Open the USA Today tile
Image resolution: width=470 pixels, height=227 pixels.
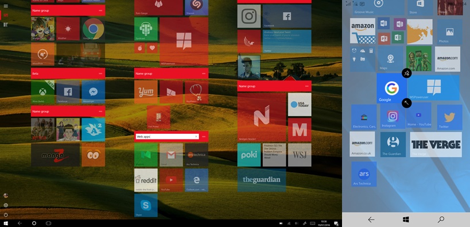(x=300, y=104)
